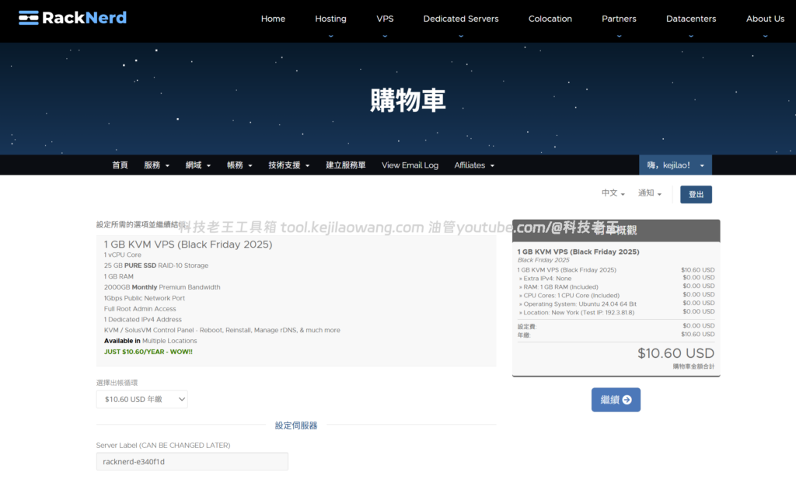Click the '1 GB KVM VPS' product heading
Image resolution: width=796 pixels, height=479 pixels.
[x=188, y=245]
